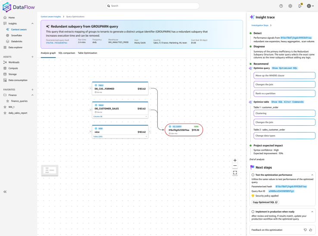Image resolution: width=318 pixels, height=236 pixels.
Task: Open the user avatar menu
Action: (310, 6)
